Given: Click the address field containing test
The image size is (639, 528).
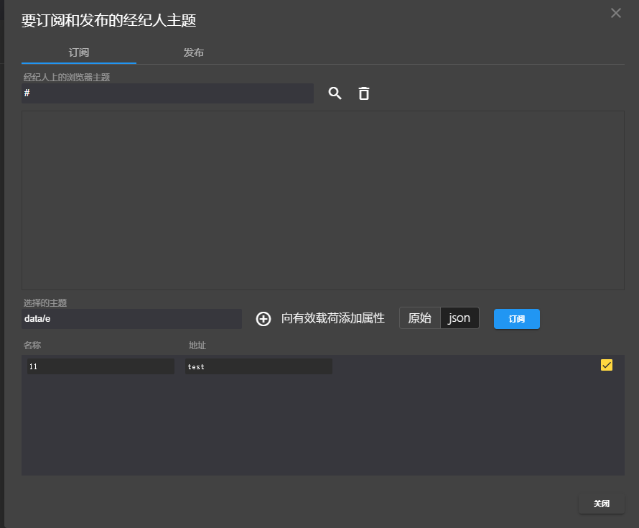Looking at the screenshot, I should click(x=258, y=366).
